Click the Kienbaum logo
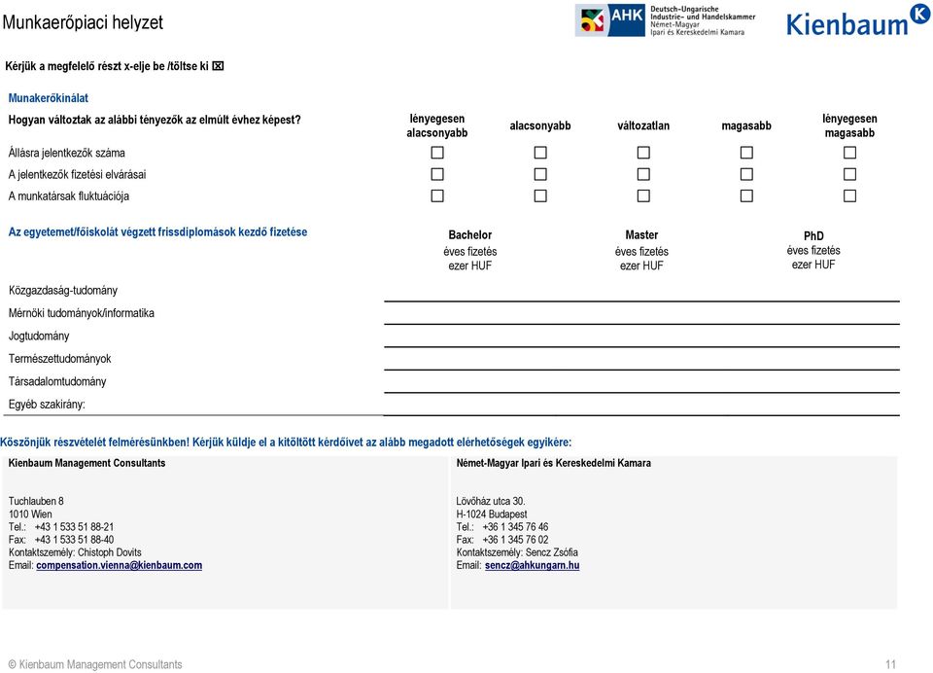Viewport: 933px width, 673px height. [857, 20]
